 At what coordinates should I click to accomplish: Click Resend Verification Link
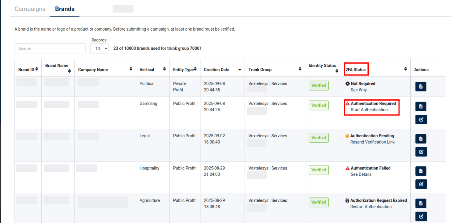[372, 142]
